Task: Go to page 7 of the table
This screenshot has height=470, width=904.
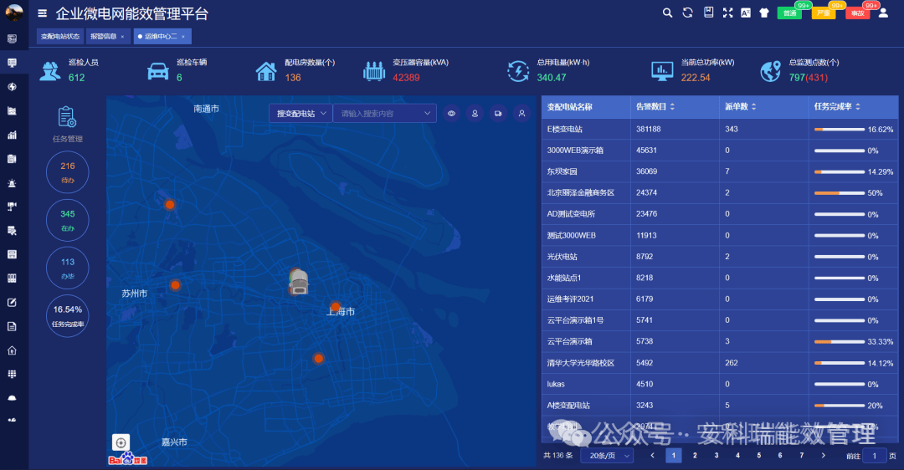Action: [x=801, y=456]
